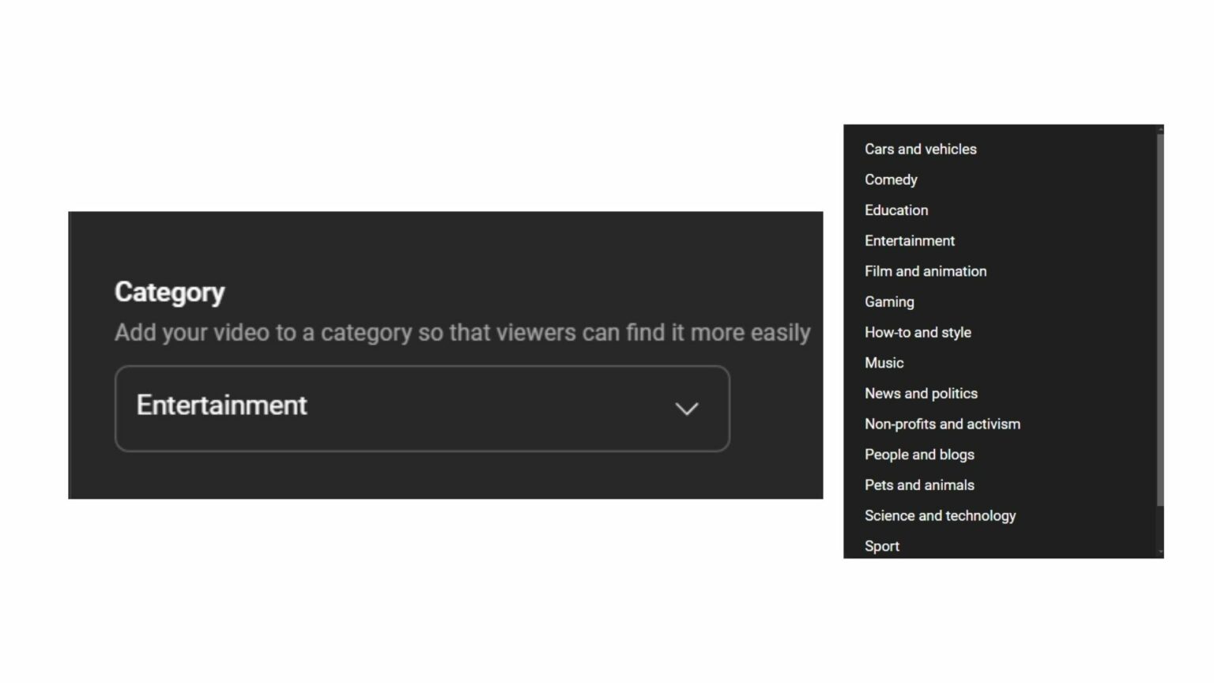Select 'Education' in the category options
The image size is (1214, 683).
[896, 209]
